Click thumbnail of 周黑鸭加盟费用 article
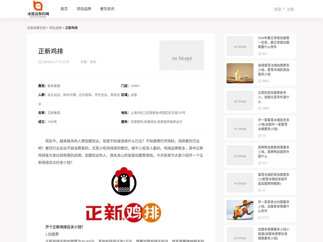Screen dimensions: 323x242 [x=240, y=156]
